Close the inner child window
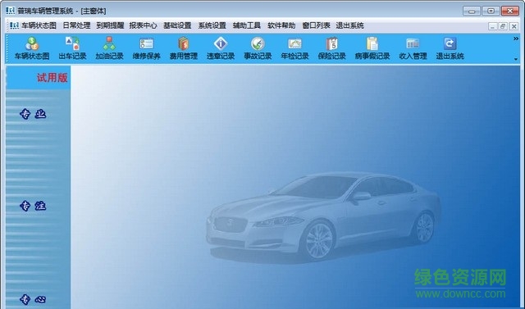 (514, 26)
